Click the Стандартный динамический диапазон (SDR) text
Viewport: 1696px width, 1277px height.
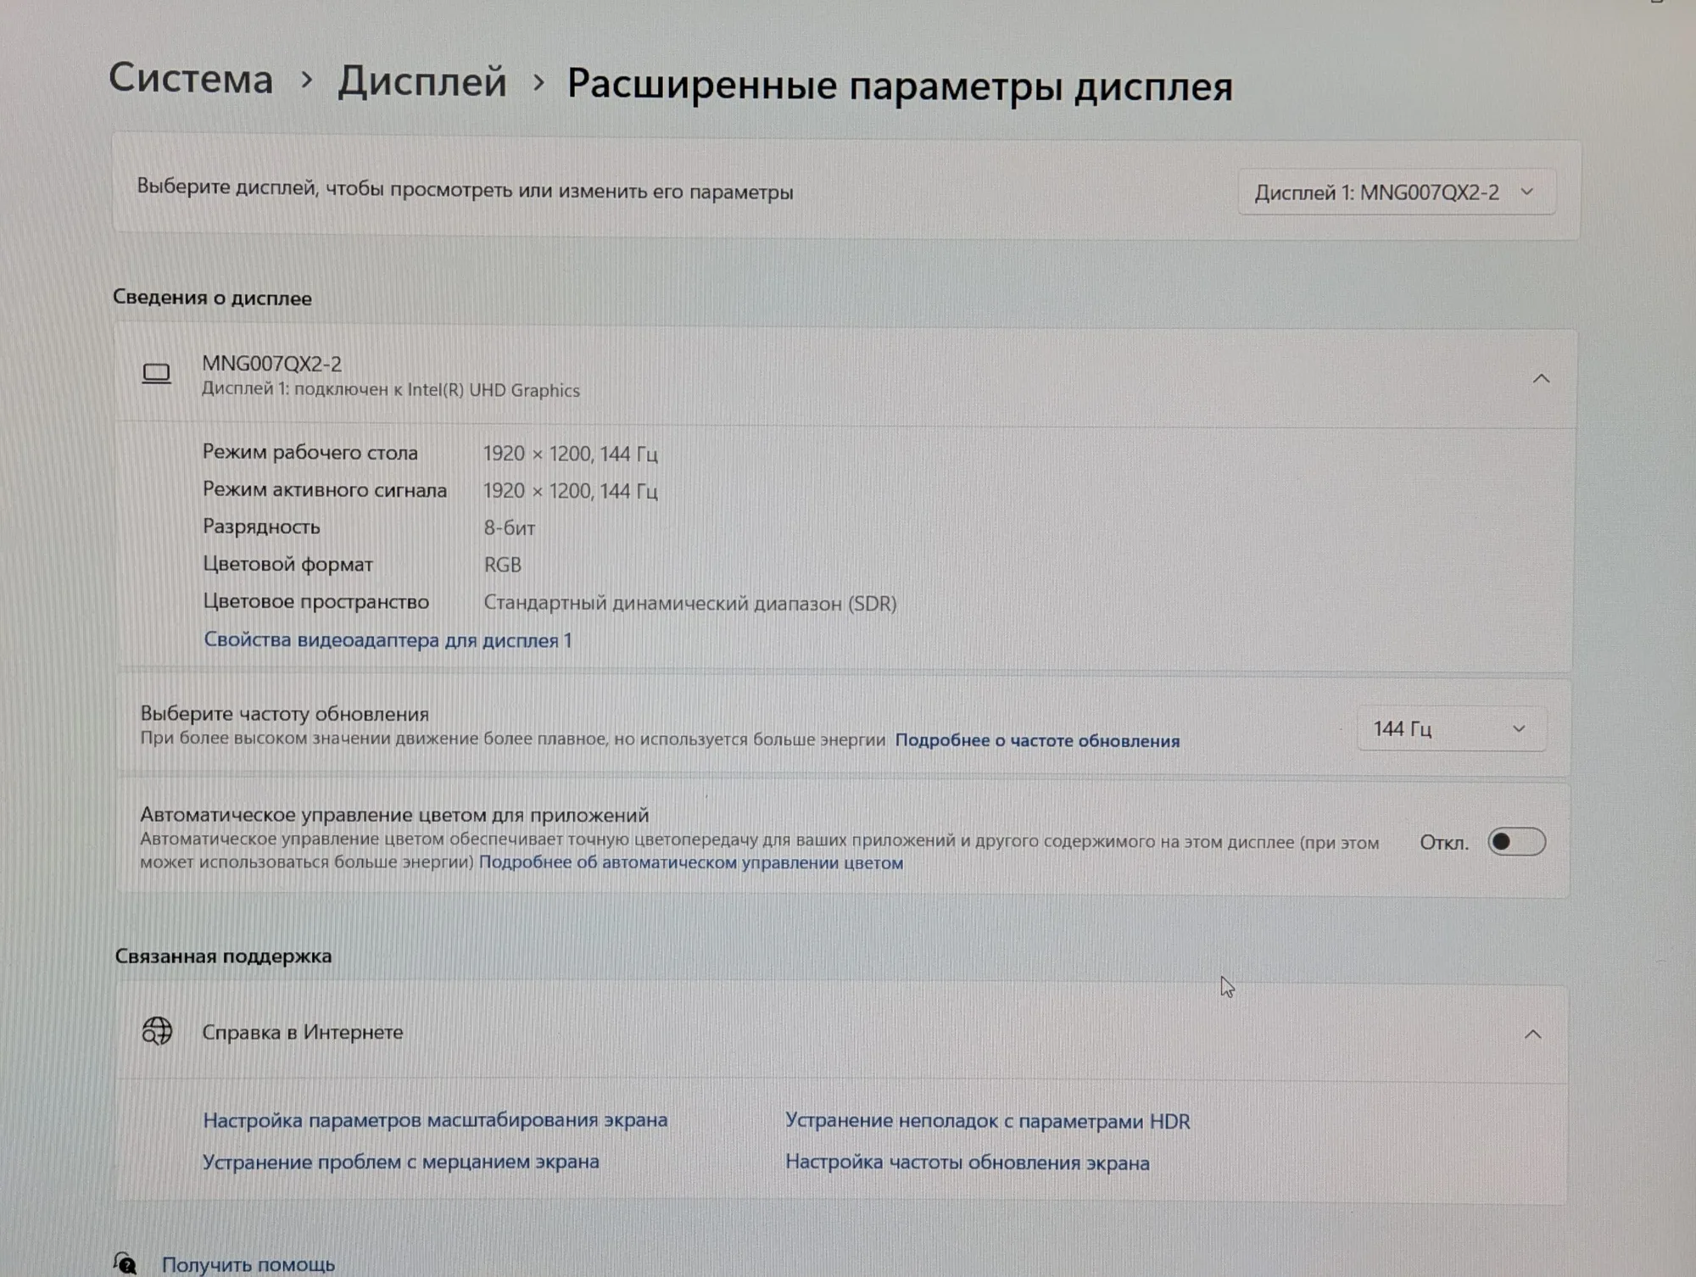click(689, 603)
